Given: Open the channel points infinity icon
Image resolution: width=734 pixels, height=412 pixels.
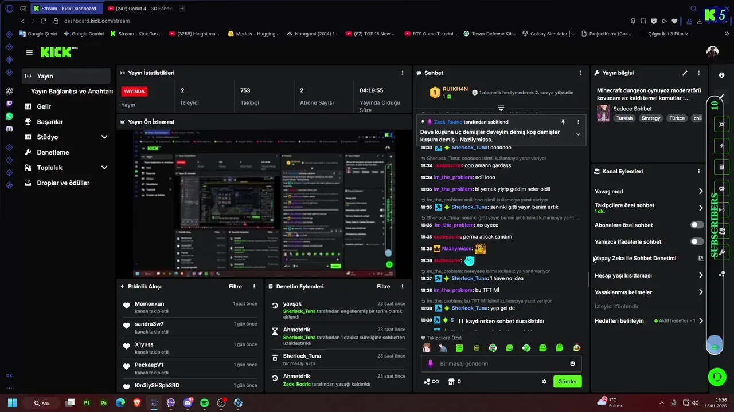Looking at the screenshot, I should click(x=431, y=382).
